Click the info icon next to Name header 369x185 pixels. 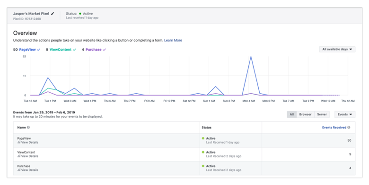28,128
